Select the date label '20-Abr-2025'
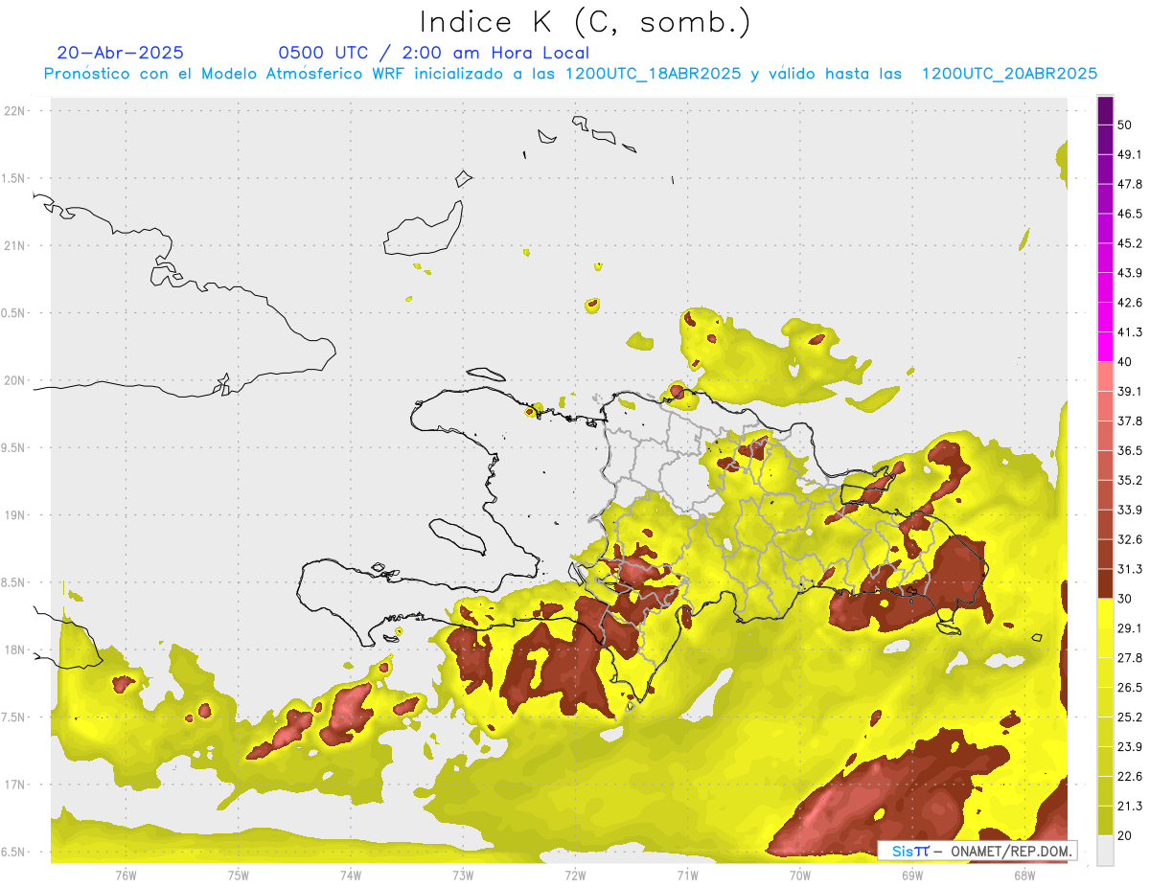Image resolution: width=1150 pixels, height=888 pixels. tap(121, 53)
